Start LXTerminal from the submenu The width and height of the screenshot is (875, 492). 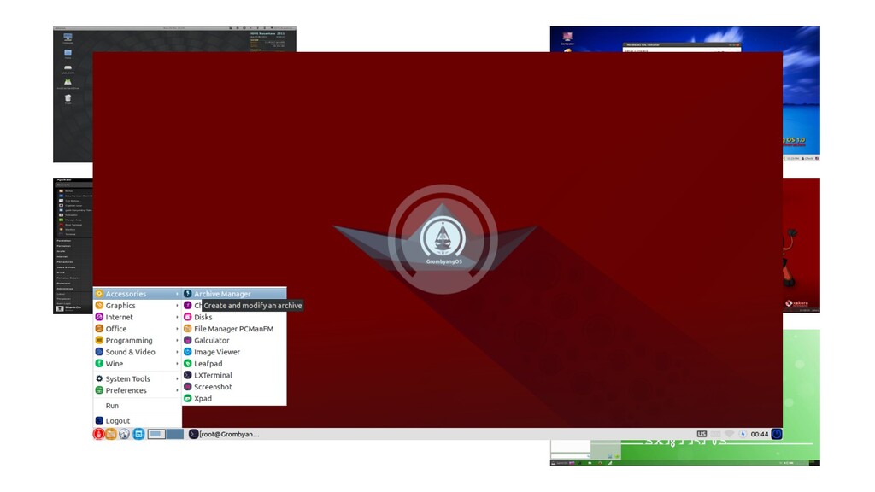click(234, 376)
